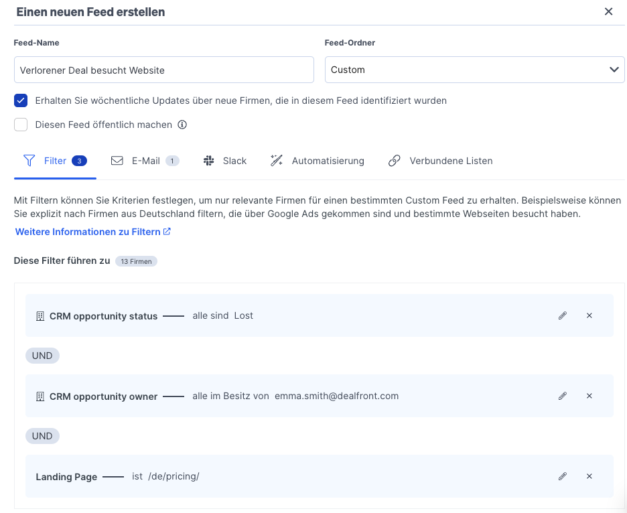Edit the Landing Page filter with the pencil icon
This screenshot has height=513, width=627.
point(563,476)
